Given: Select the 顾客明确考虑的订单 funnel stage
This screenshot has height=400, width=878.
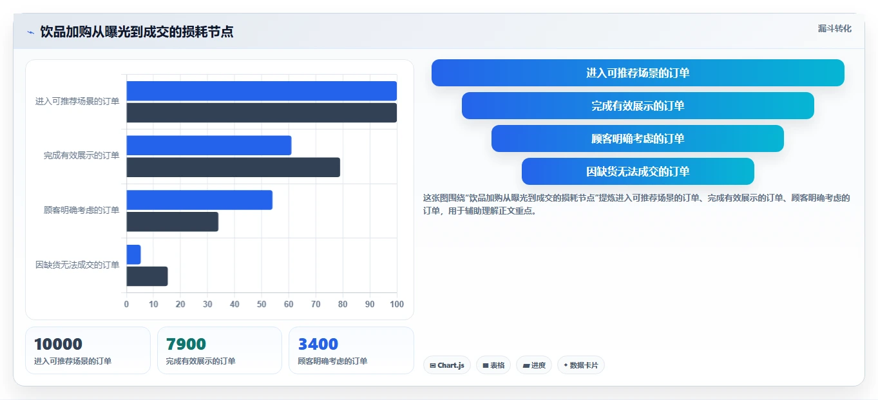Looking at the screenshot, I should (x=638, y=138).
